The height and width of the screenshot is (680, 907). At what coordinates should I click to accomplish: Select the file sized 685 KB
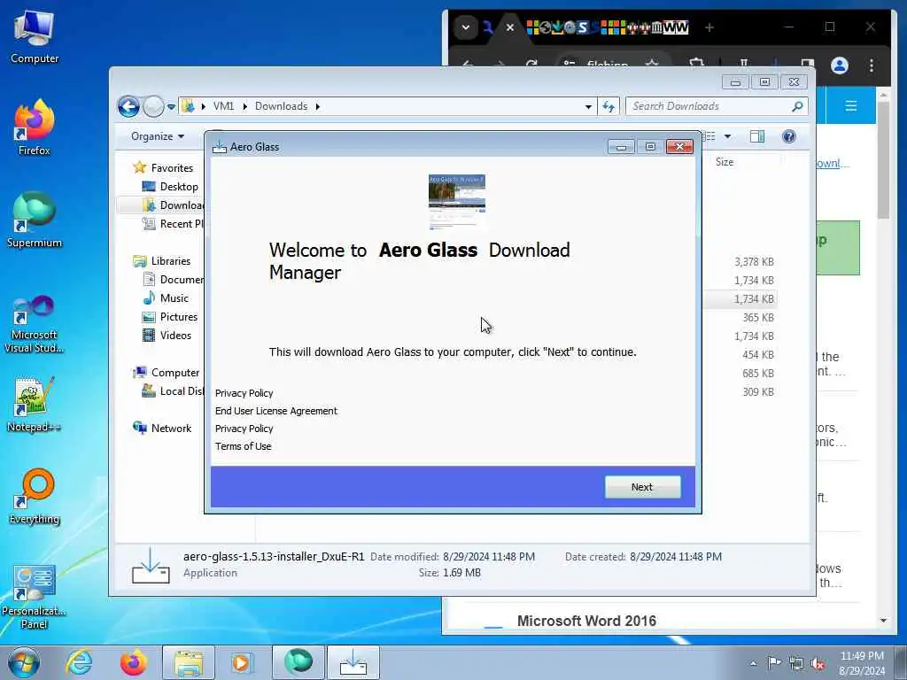click(x=758, y=373)
